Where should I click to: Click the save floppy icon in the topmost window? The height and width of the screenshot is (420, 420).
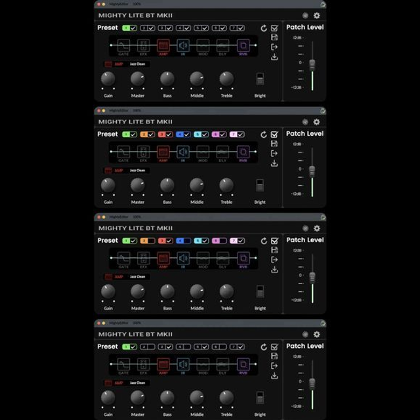pos(274,37)
